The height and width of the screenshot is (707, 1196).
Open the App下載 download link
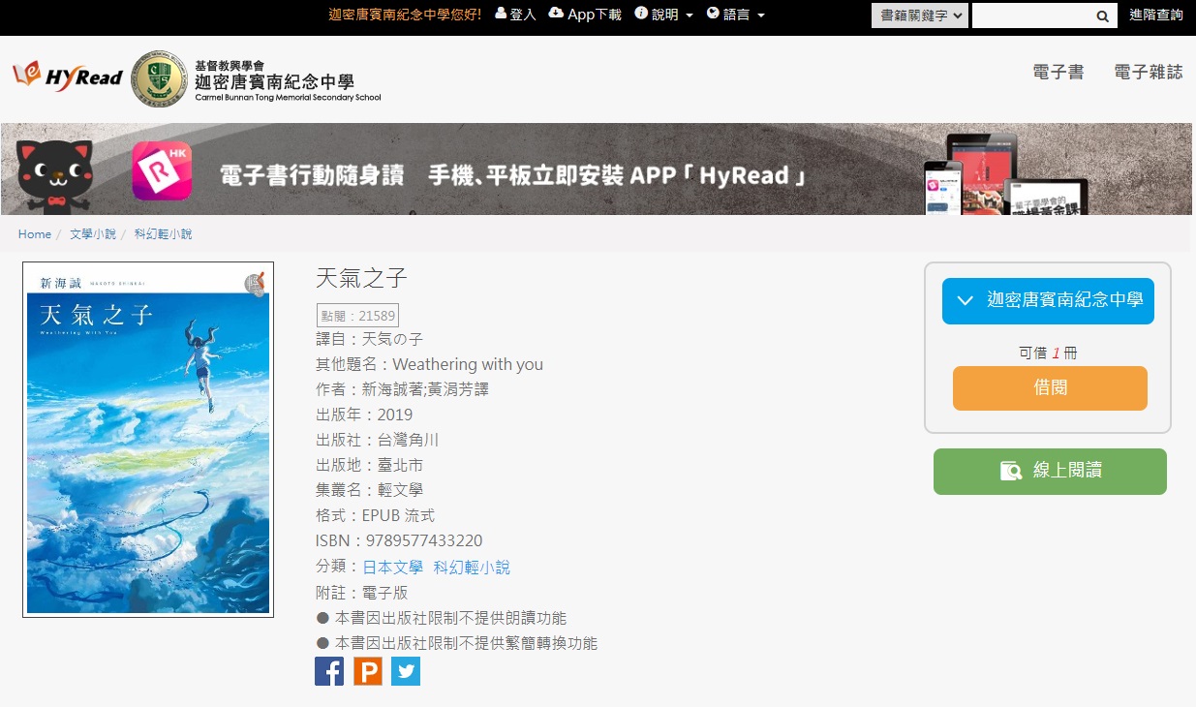click(x=585, y=15)
